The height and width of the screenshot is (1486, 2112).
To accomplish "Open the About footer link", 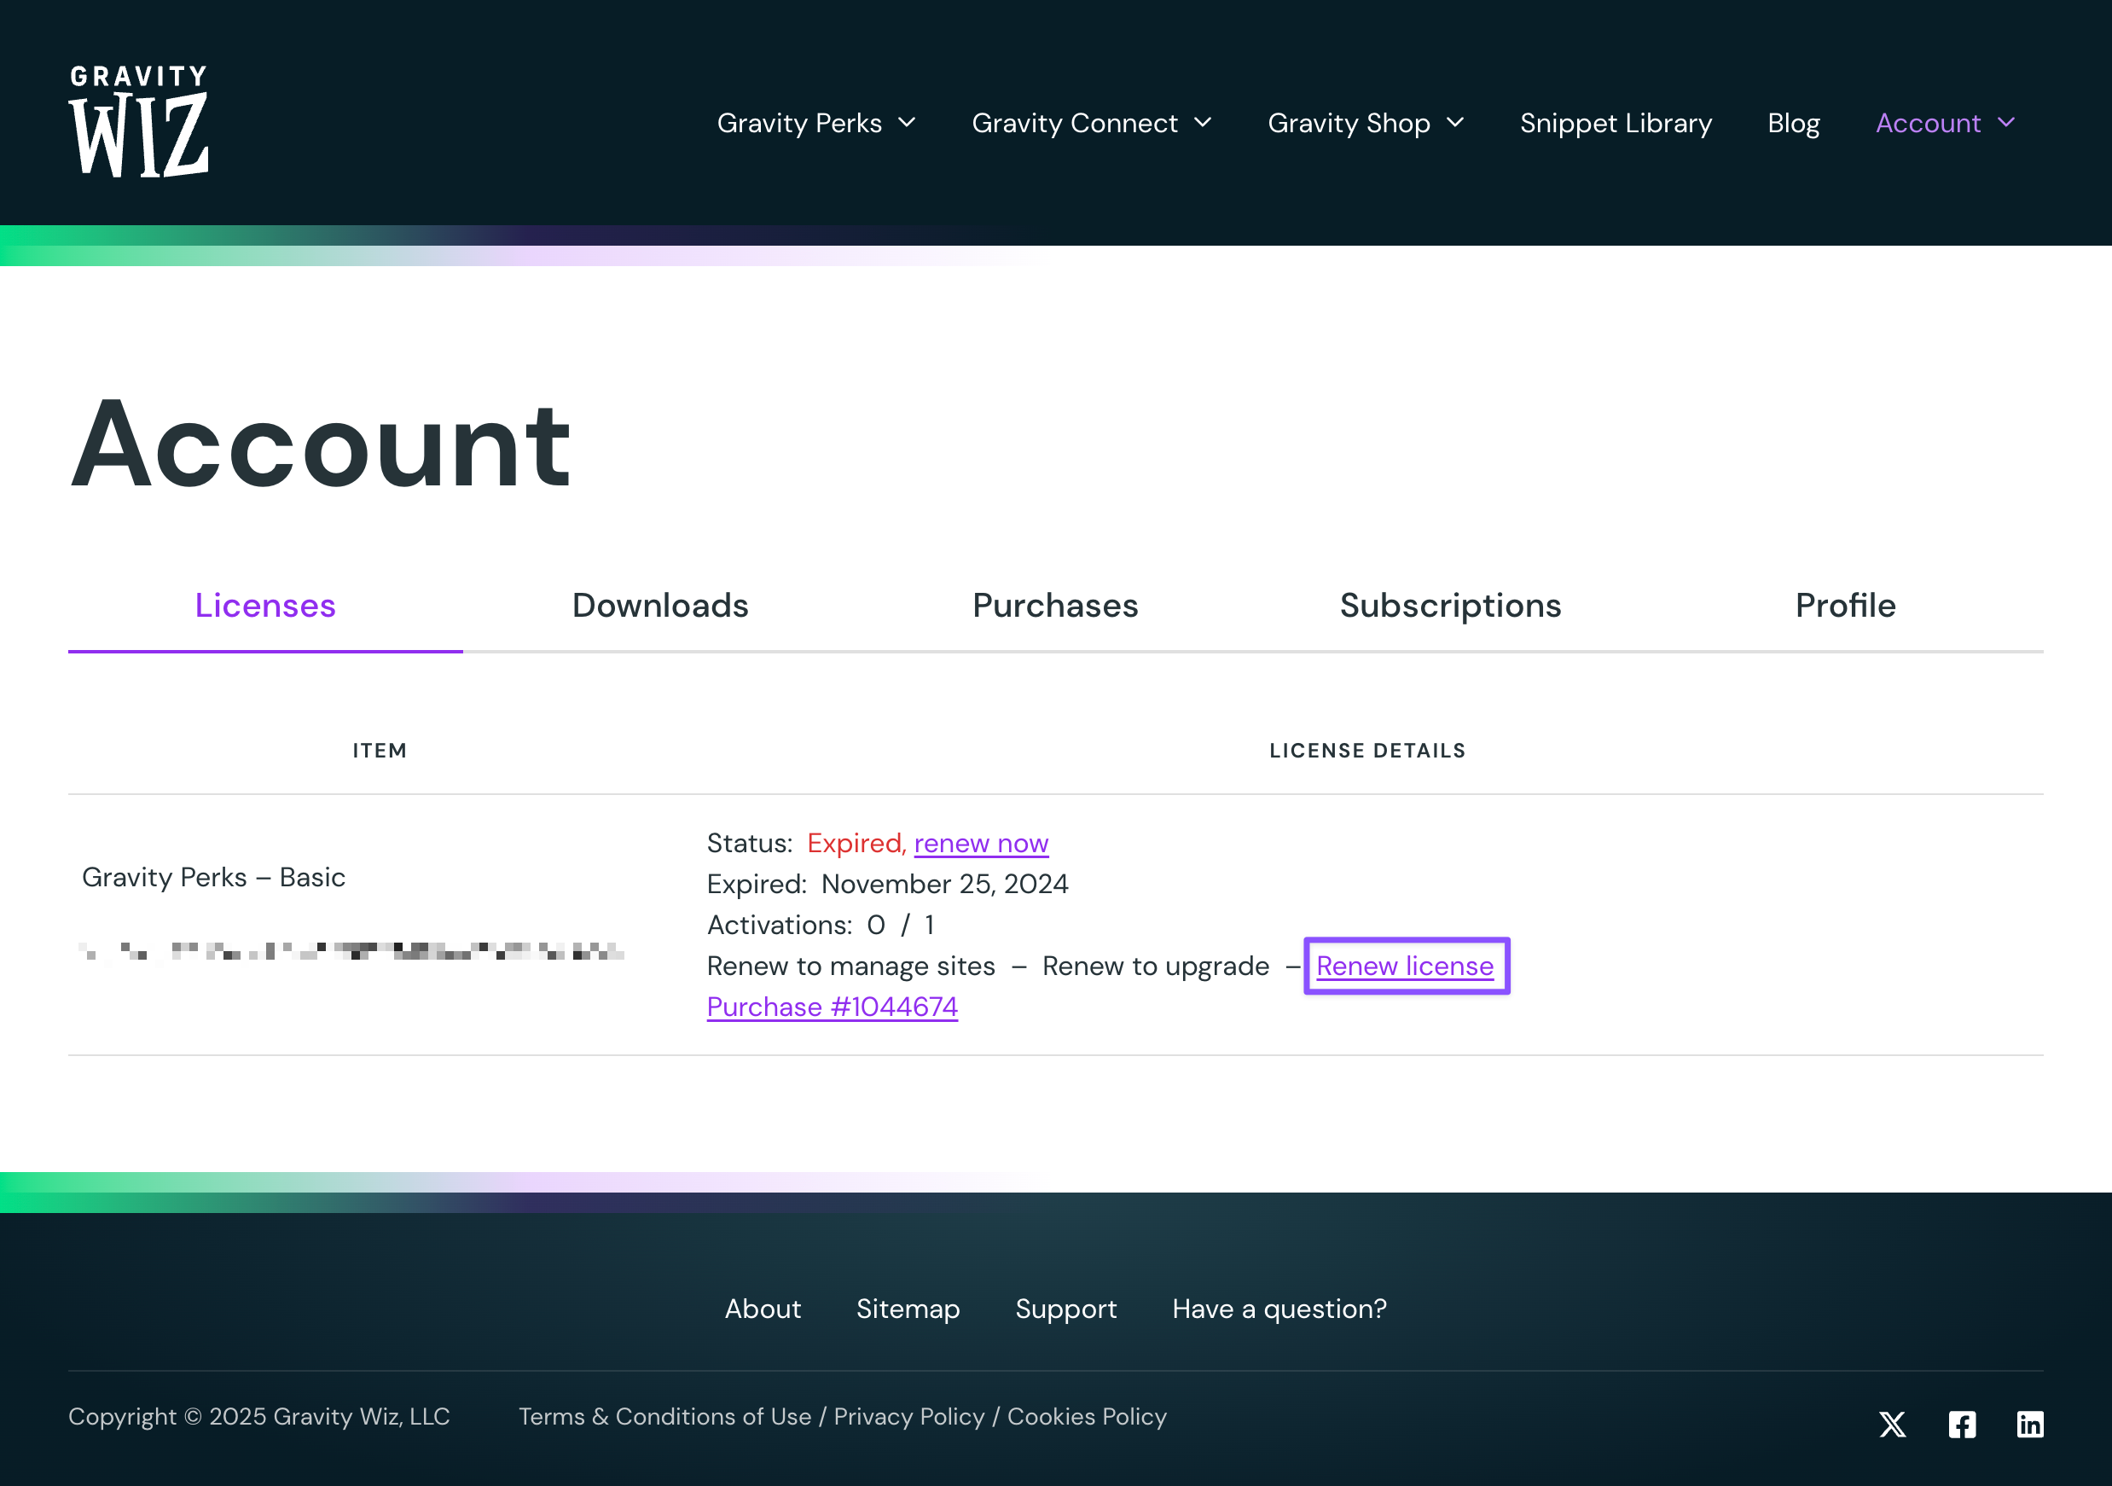I will (x=763, y=1309).
